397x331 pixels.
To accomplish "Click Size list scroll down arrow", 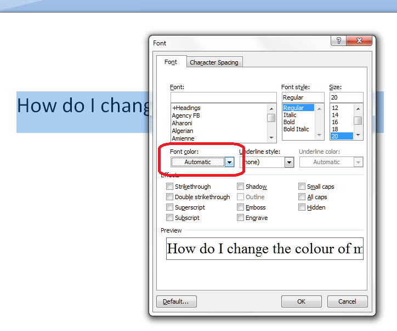I will coord(358,135).
